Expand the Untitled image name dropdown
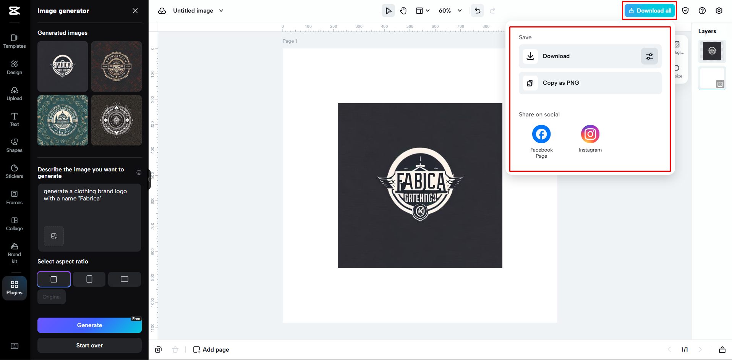This screenshot has height=360, width=732. tap(221, 11)
